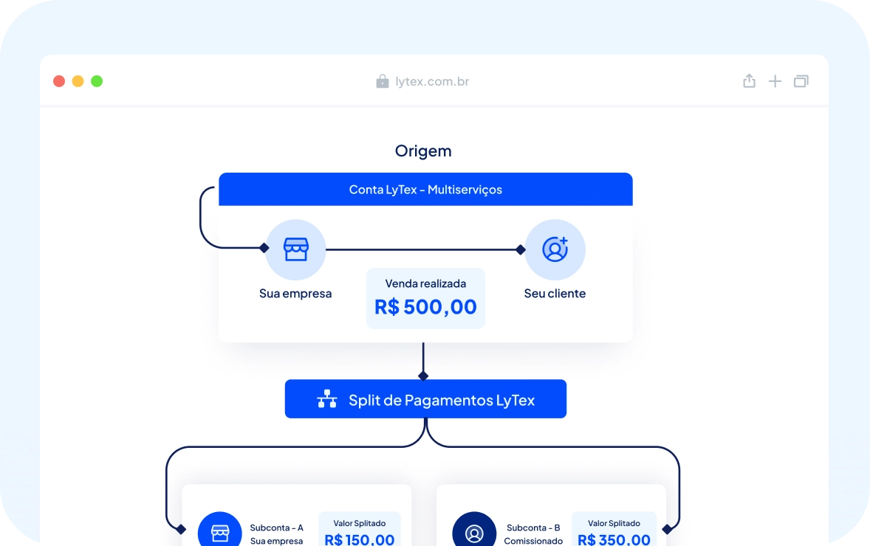Click the Subconta - A label
Screen dimensions: 870x546
tap(276, 528)
